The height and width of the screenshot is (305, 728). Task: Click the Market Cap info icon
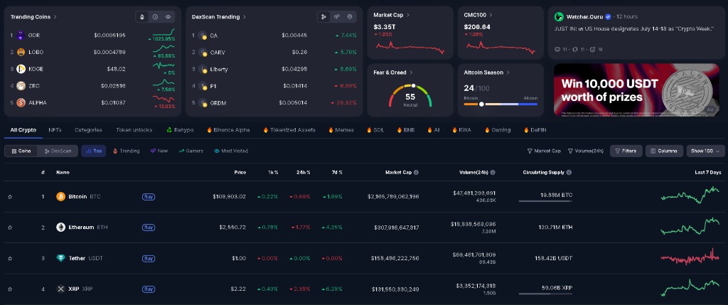tap(416, 172)
